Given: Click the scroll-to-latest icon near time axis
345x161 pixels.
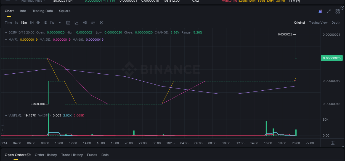Looking at the screenshot, I should 333,143.
